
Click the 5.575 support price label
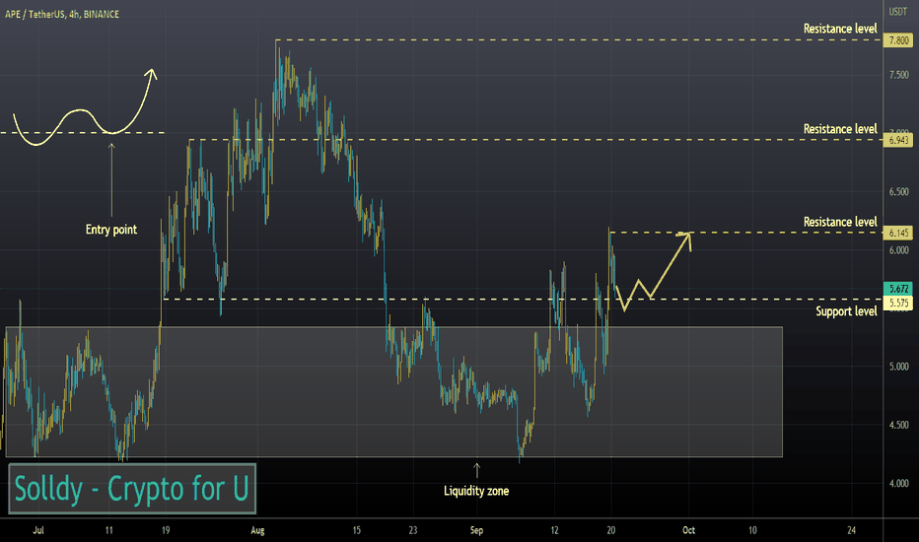pos(898,303)
